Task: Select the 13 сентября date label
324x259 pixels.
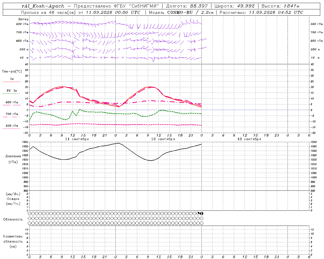Action: point(249,139)
